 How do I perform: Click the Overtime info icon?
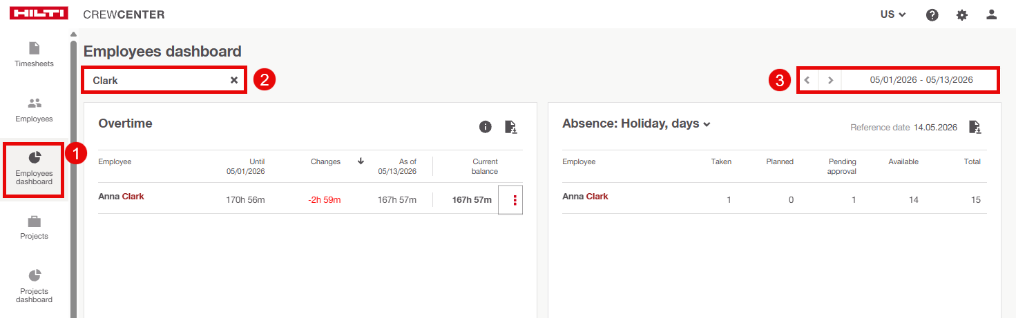click(486, 127)
